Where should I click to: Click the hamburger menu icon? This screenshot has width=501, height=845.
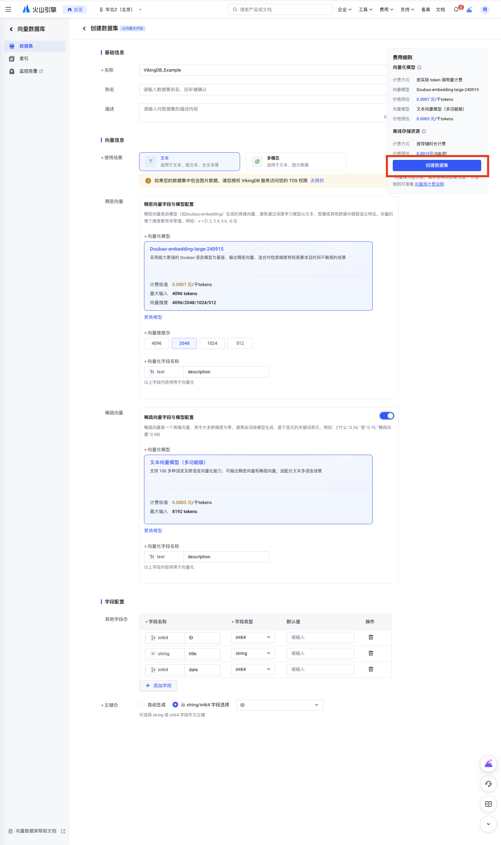(x=8, y=10)
